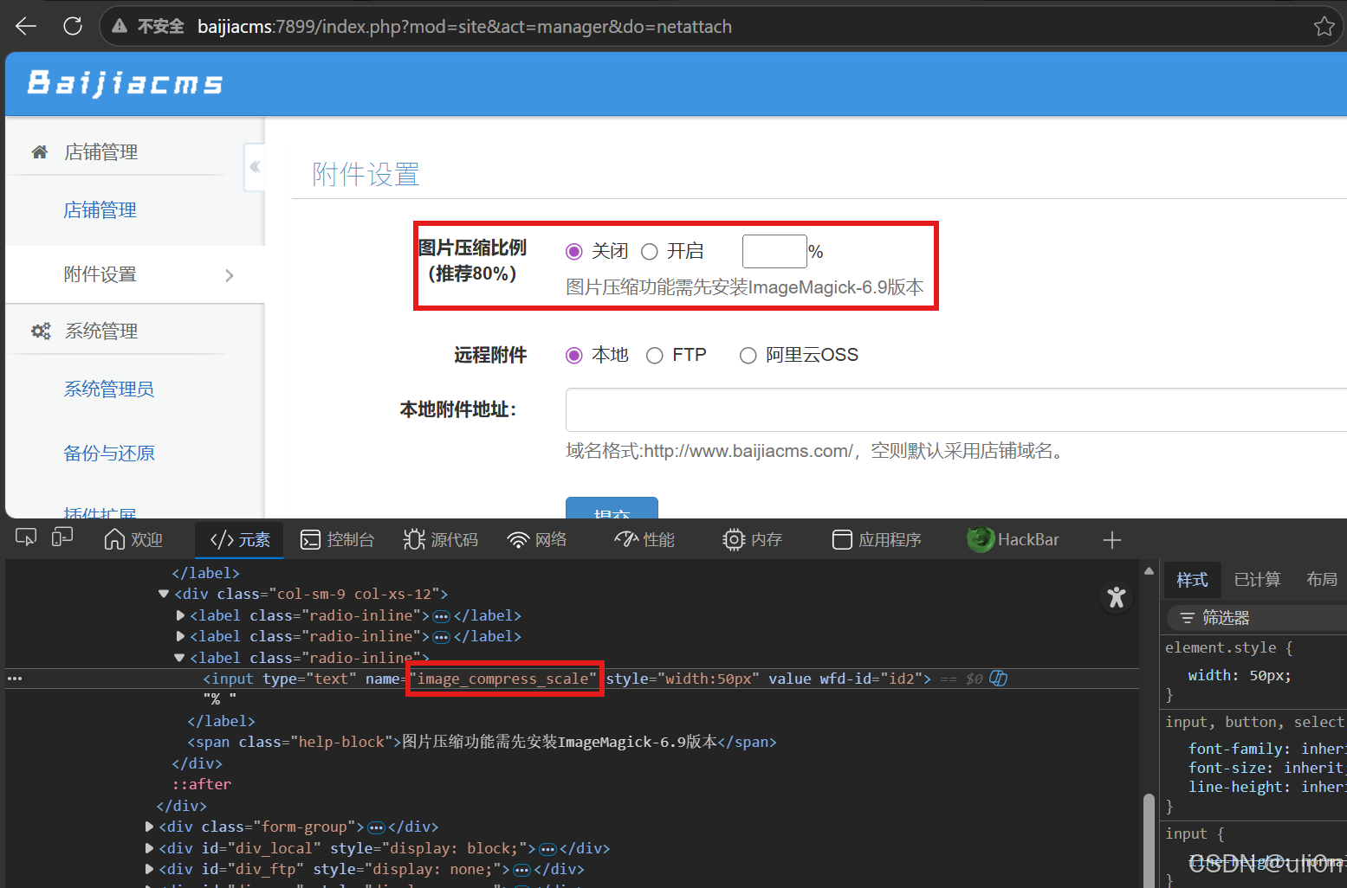The width and height of the screenshot is (1347, 888).
Task: Open the 网络 network tab
Action: 537,539
